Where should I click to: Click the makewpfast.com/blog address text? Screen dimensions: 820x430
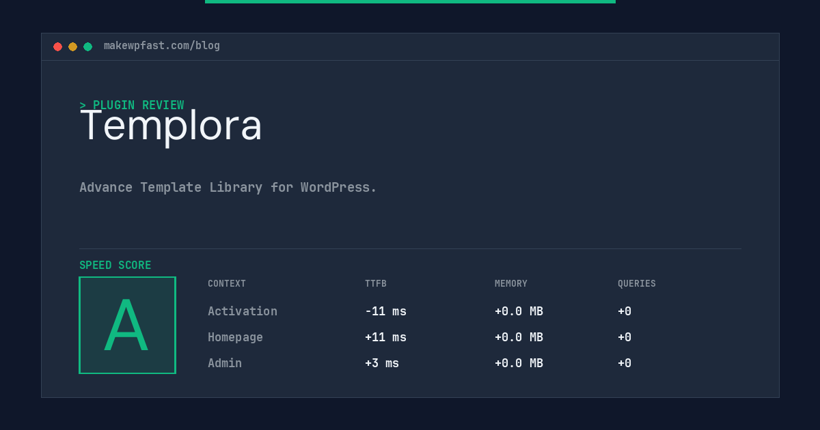(x=162, y=46)
